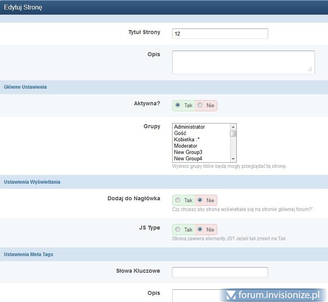Set JS Type to Tak
This screenshot has height=302, width=328.
(x=178, y=229)
